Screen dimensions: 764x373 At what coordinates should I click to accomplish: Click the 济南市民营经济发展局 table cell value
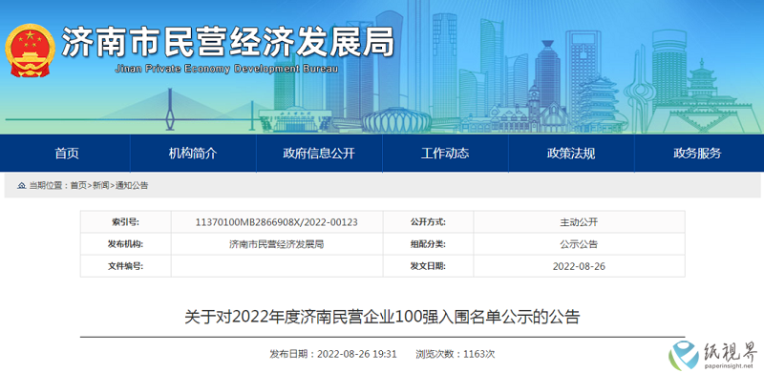277,244
